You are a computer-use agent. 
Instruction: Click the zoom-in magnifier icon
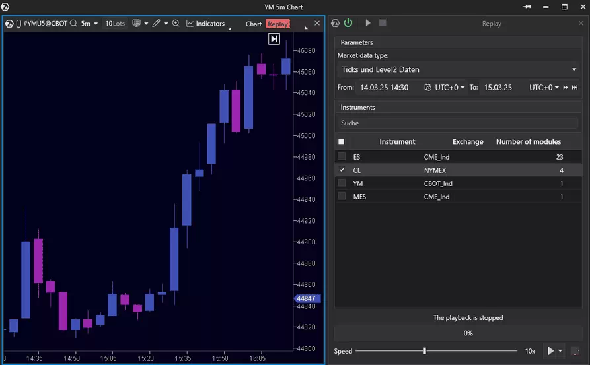[x=176, y=23]
